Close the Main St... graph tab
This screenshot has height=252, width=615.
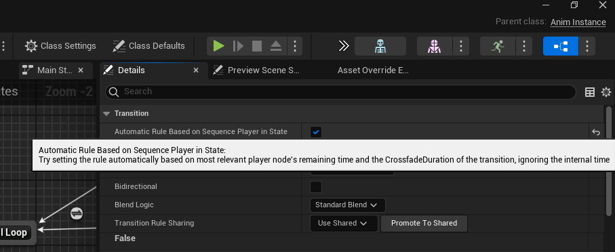click(81, 70)
